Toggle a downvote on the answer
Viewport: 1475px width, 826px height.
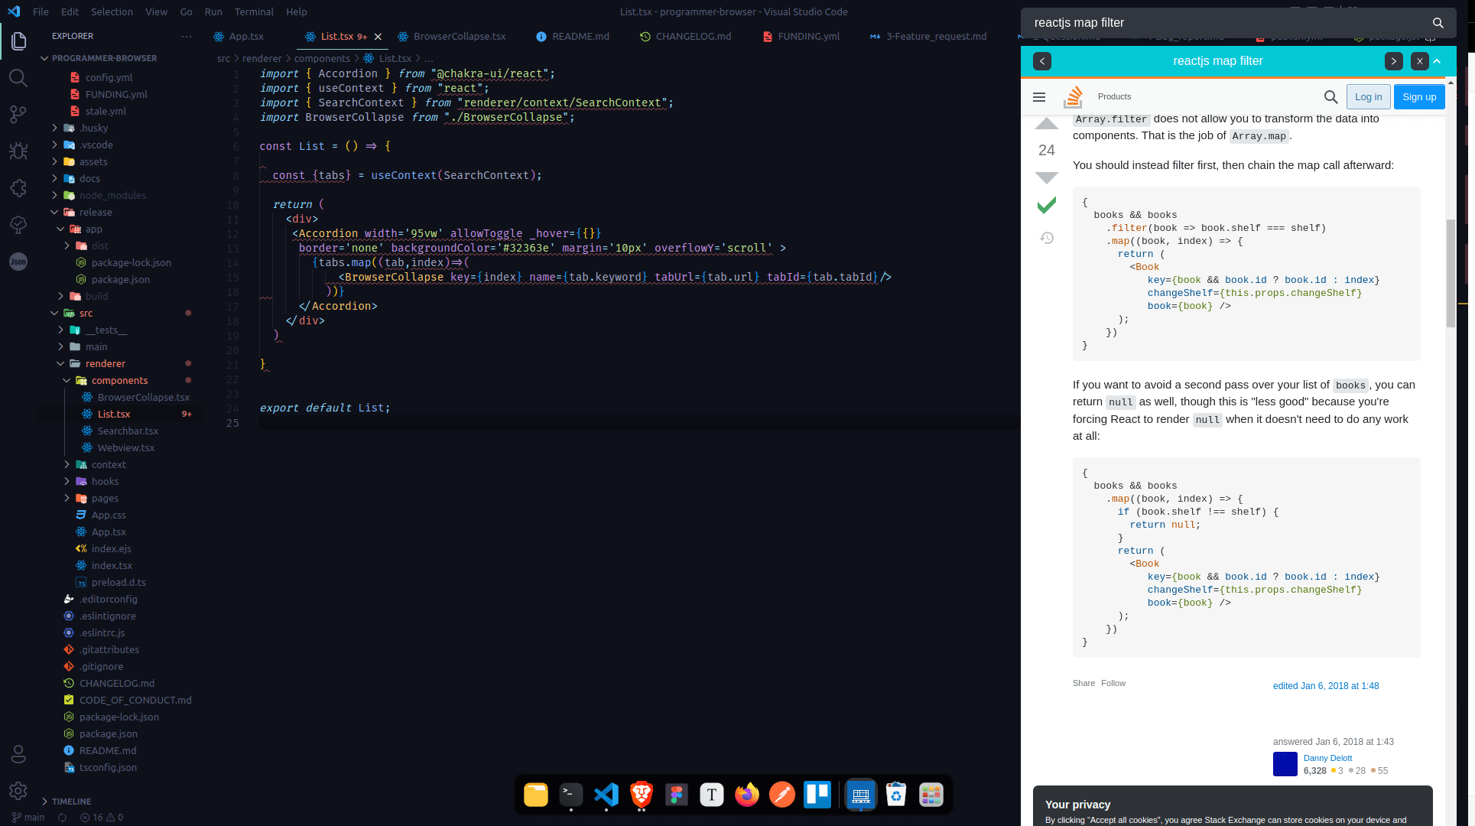point(1046,177)
